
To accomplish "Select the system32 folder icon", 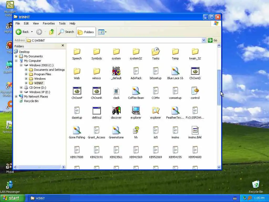I will coord(136,52).
